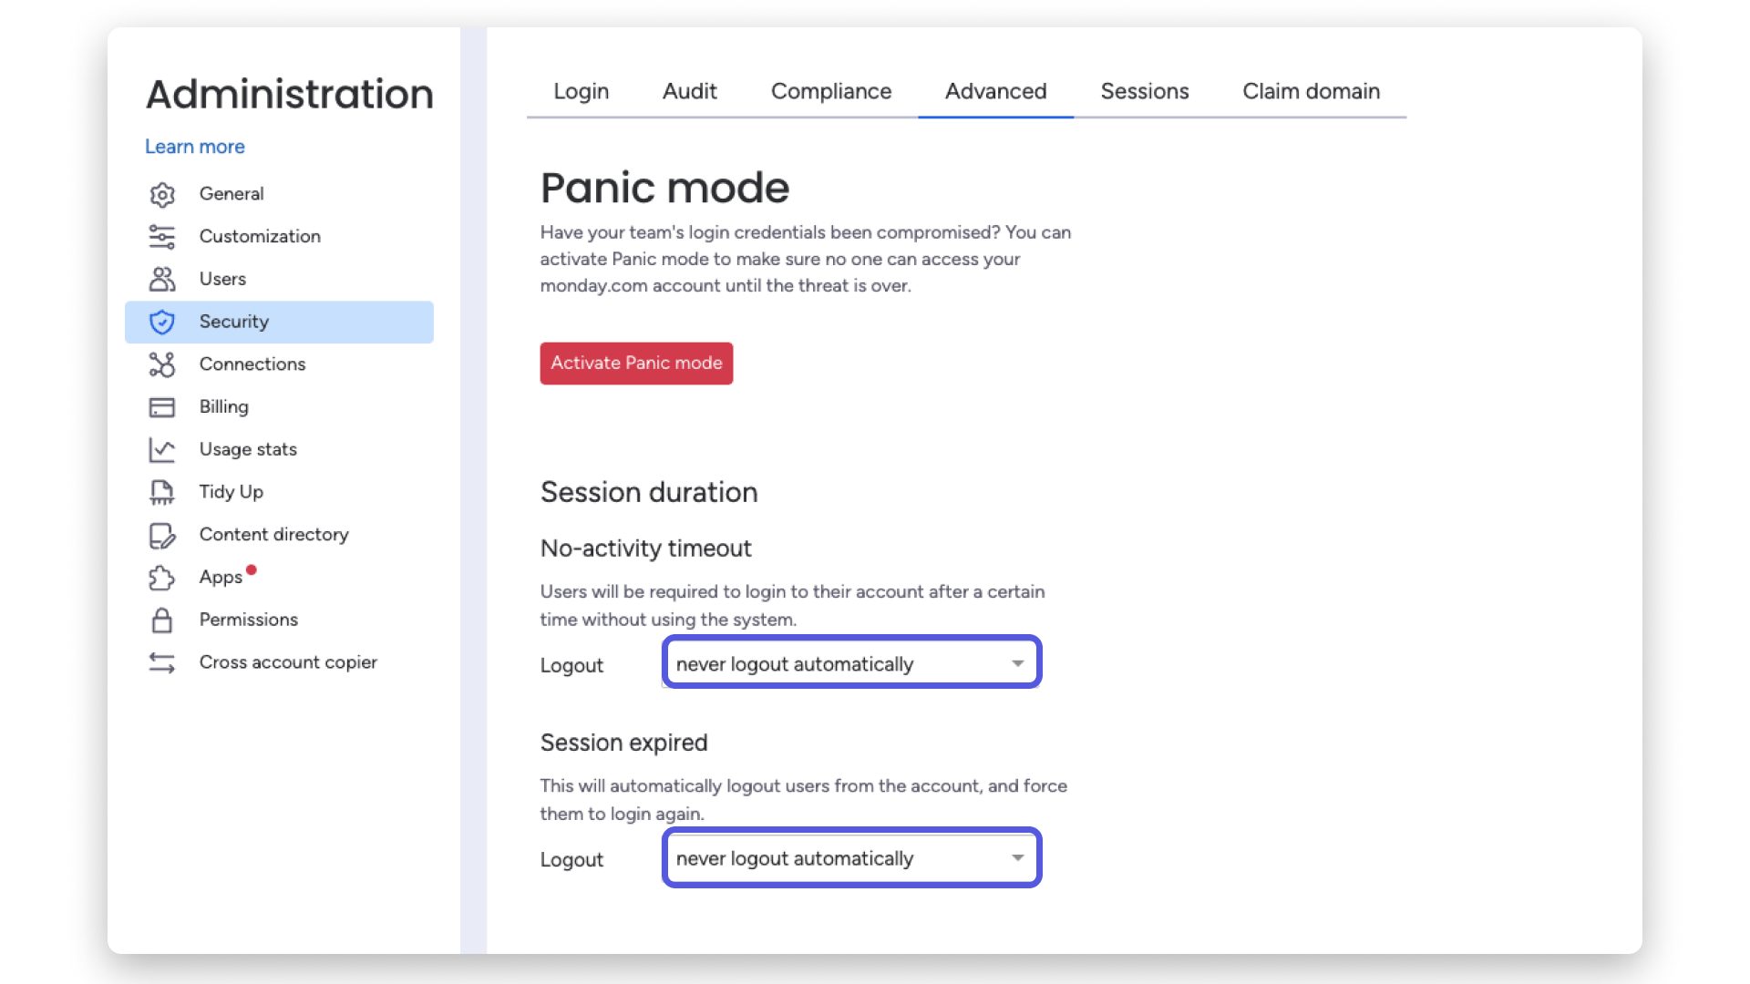This screenshot has height=984, width=1750.
Task: Click the Users people icon
Action: pos(162,279)
